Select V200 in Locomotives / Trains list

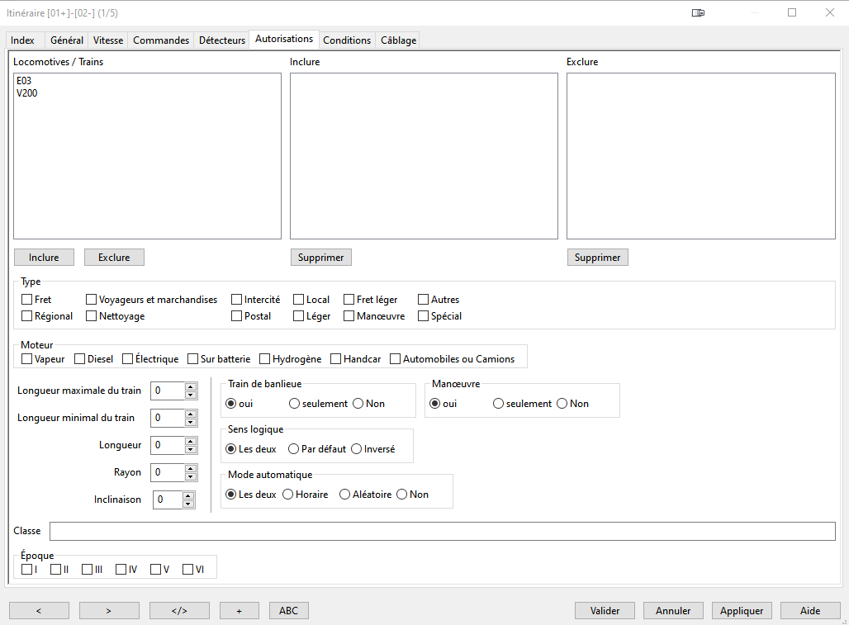(x=27, y=93)
